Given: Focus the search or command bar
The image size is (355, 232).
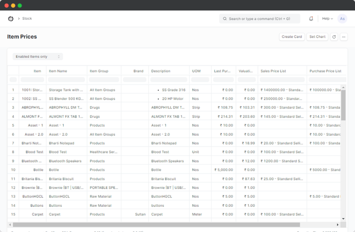Looking at the screenshot, I should point(260,19).
